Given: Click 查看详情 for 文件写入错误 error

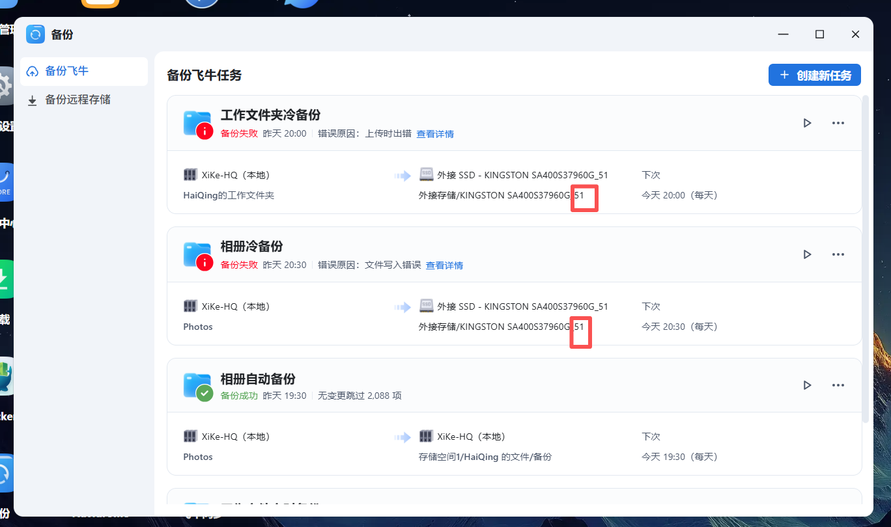Looking at the screenshot, I should coord(444,265).
